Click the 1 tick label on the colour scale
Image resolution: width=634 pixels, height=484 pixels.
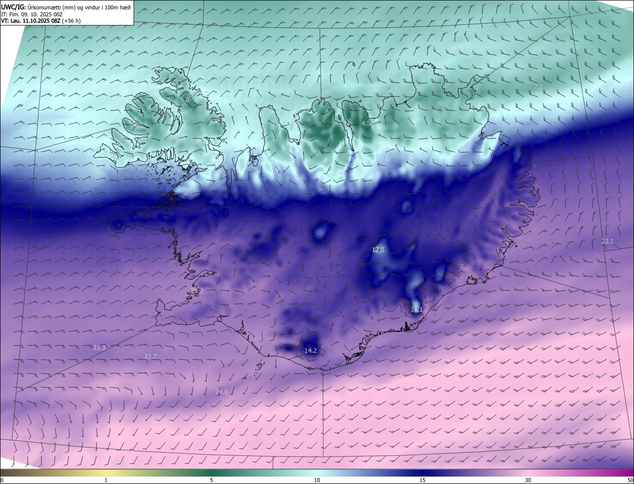106,481
